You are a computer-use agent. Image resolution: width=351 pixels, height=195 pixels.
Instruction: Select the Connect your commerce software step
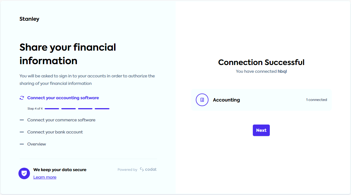click(x=61, y=120)
